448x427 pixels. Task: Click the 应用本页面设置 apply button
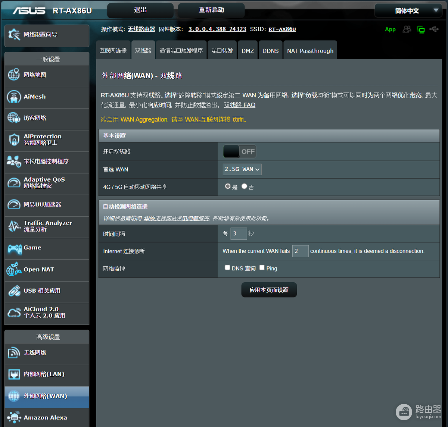pos(269,290)
